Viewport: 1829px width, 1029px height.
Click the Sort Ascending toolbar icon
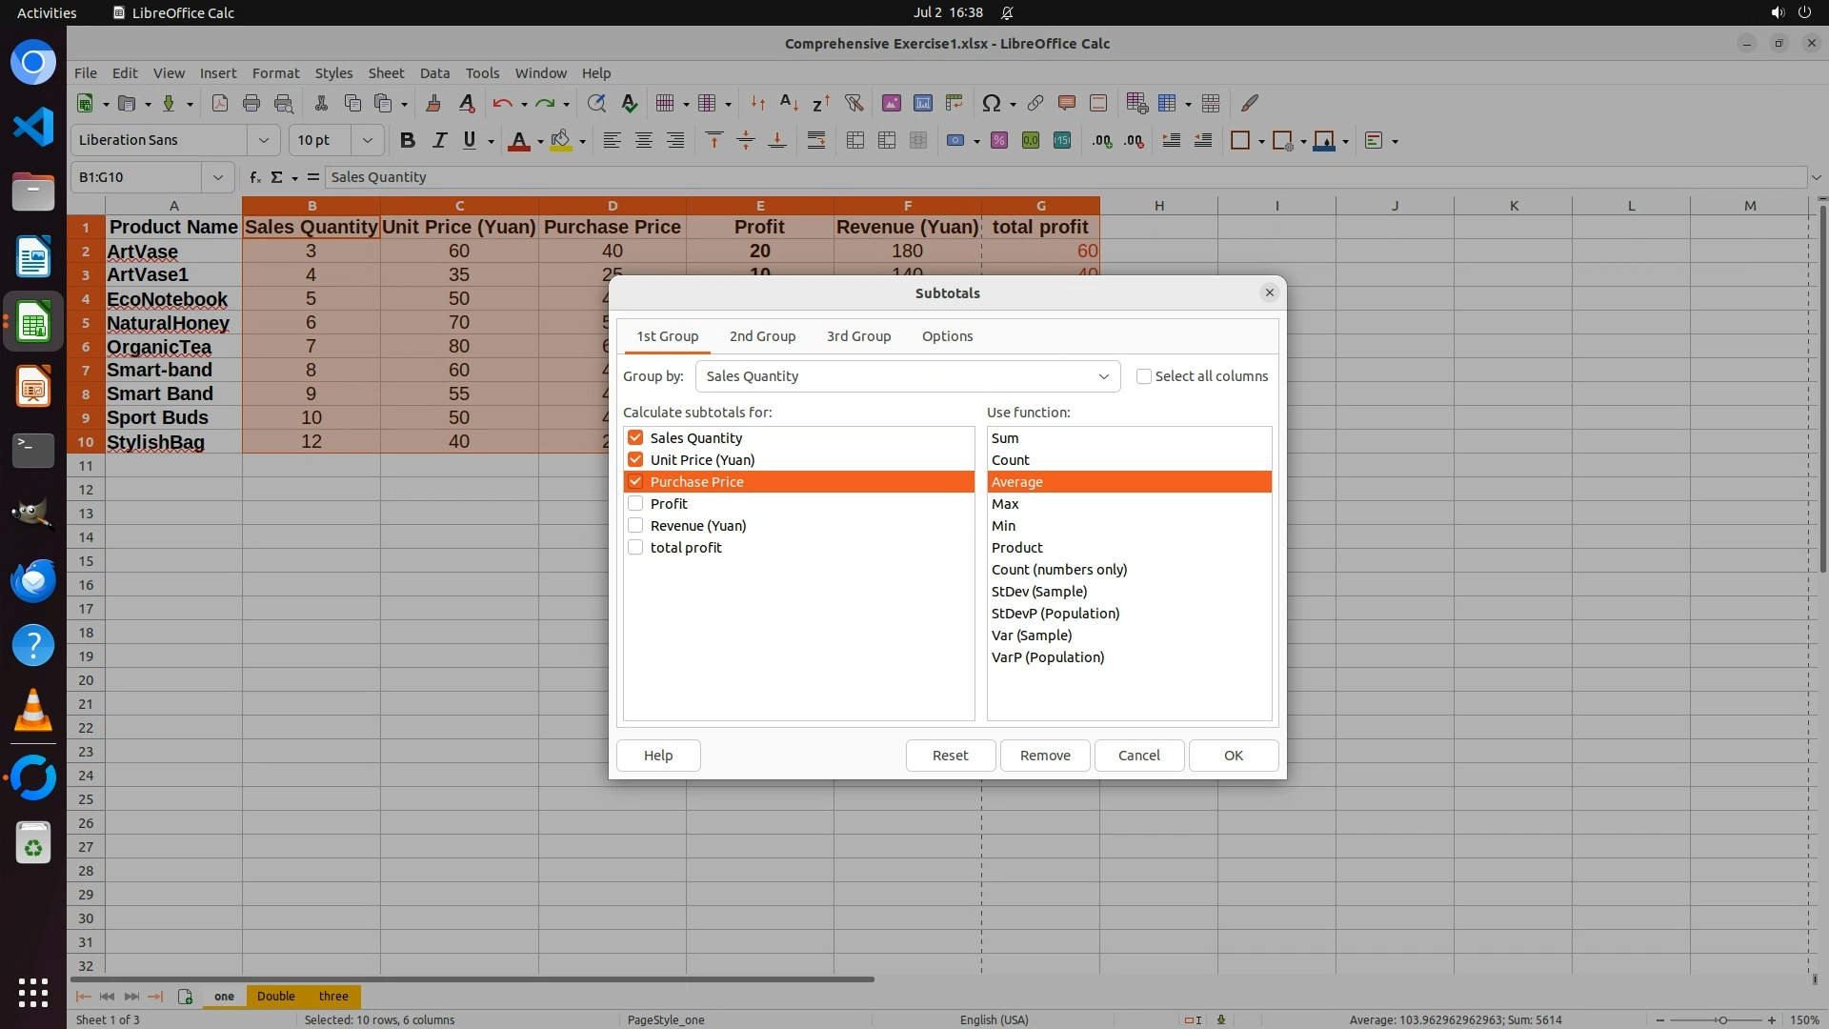[x=789, y=103]
